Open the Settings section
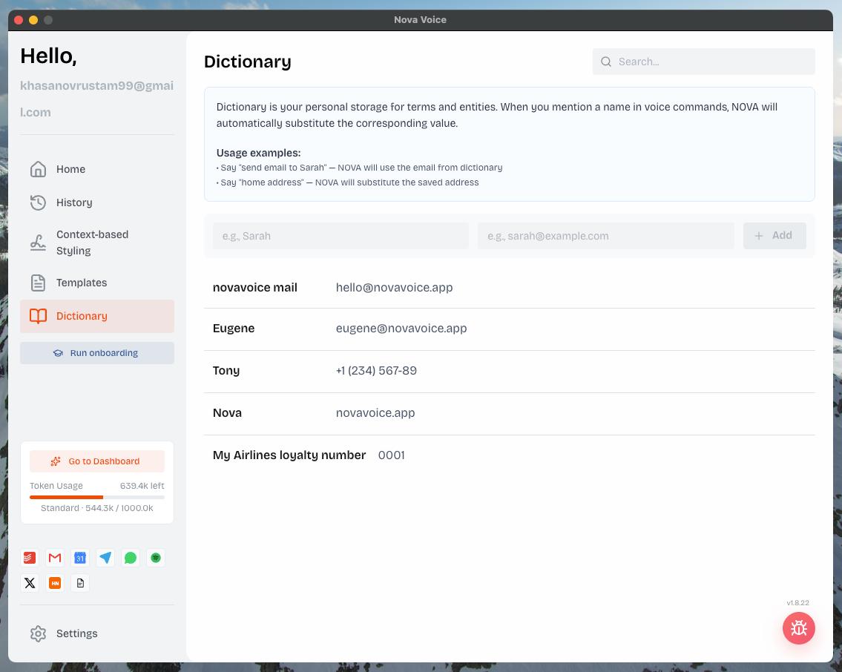 [76, 633]
